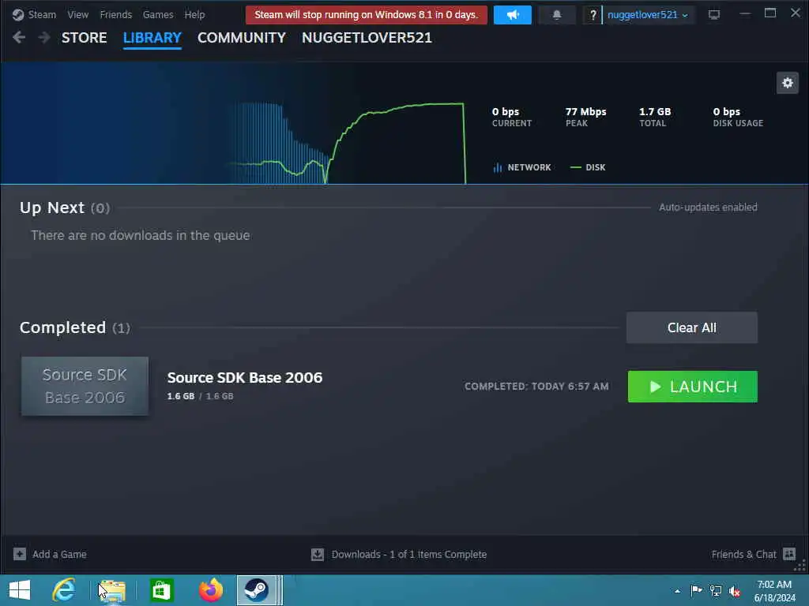
Task: Click the Downloads status bar icon
Action: coord(318,555)
